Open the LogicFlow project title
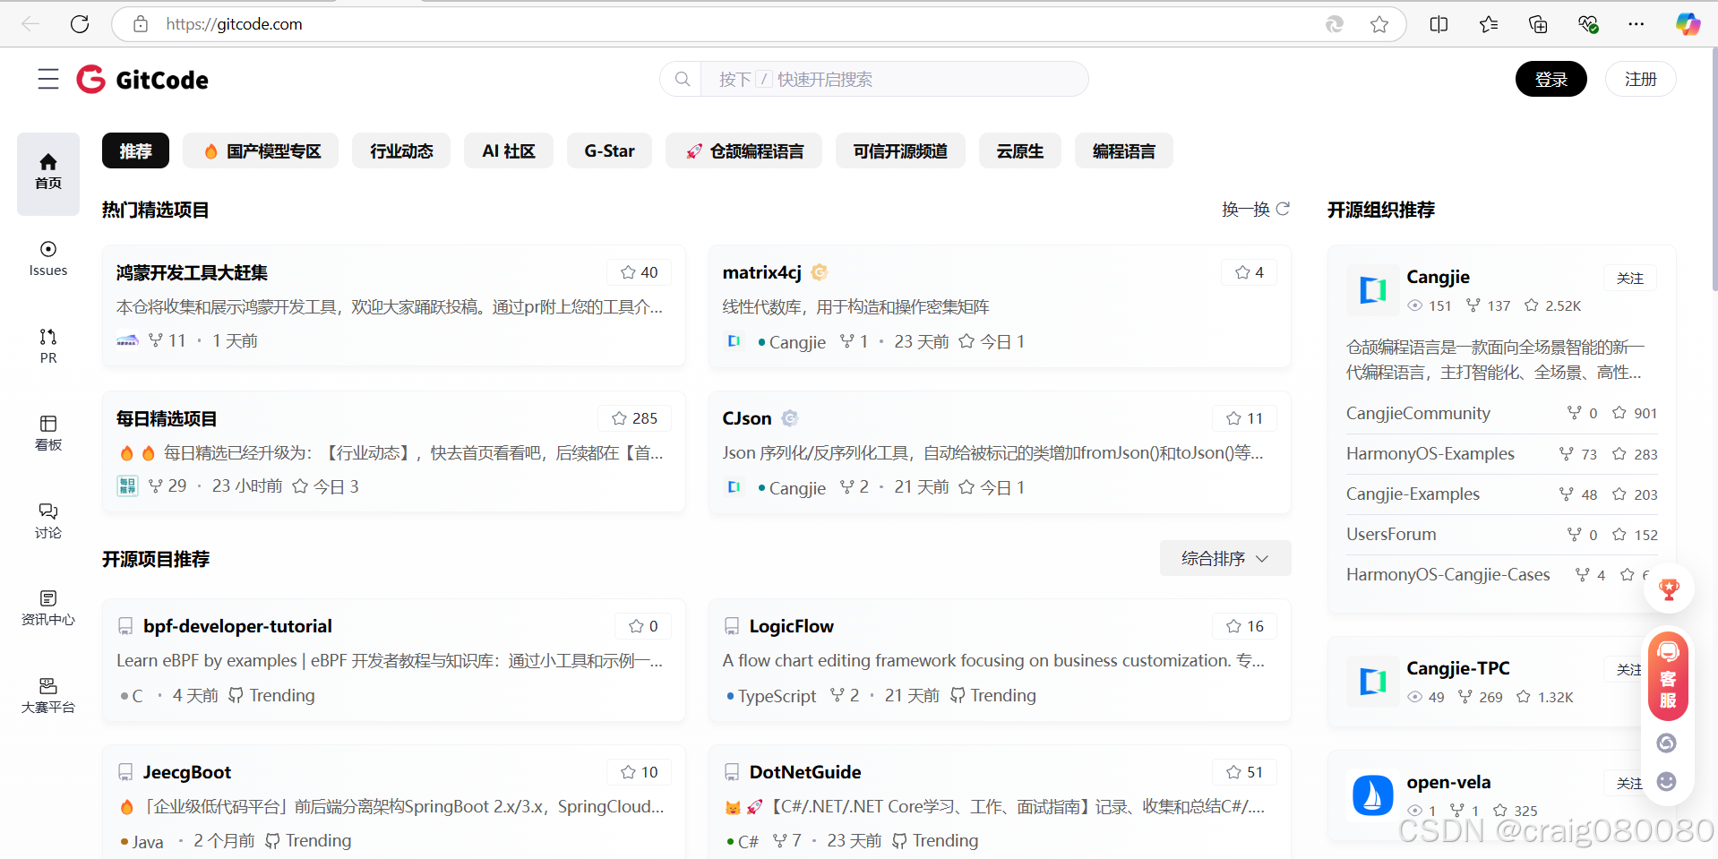The height and width of the screenshot is (859, 1718). (792, 626)
